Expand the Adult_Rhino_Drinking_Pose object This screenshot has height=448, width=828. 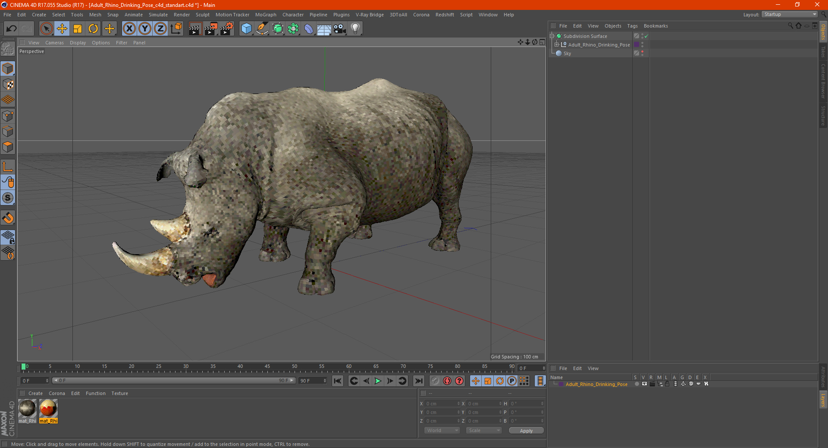click(x=557, y=44)
